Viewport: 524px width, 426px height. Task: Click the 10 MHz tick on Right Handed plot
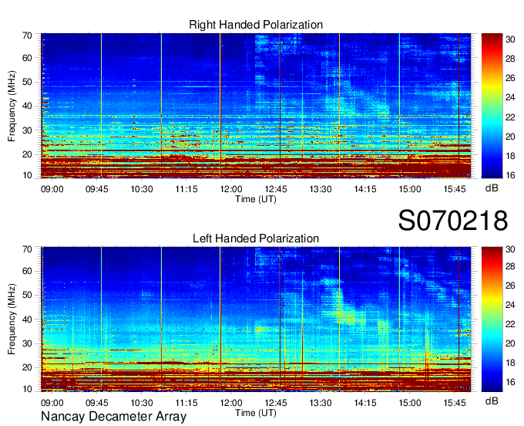point(28,175)
